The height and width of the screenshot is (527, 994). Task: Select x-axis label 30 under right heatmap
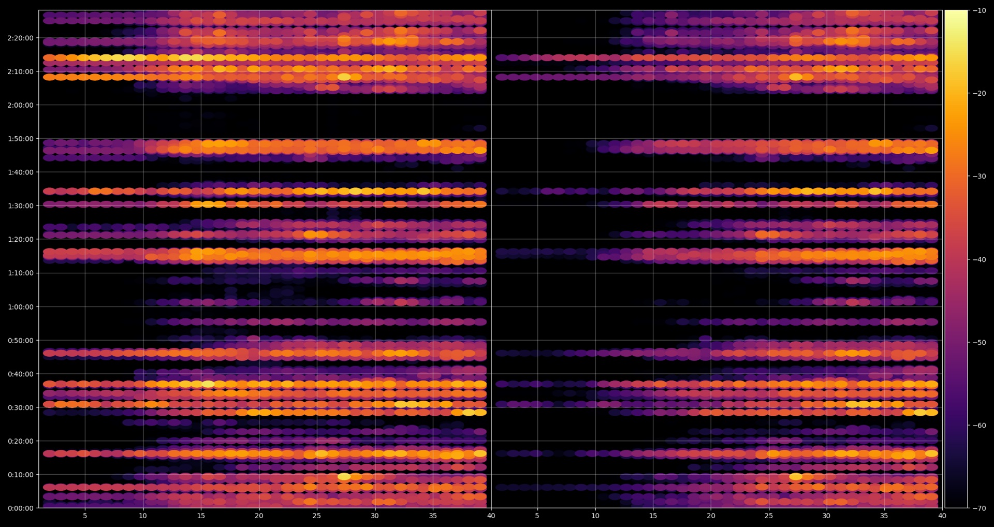pyautogui.click(x=826, y=516)
